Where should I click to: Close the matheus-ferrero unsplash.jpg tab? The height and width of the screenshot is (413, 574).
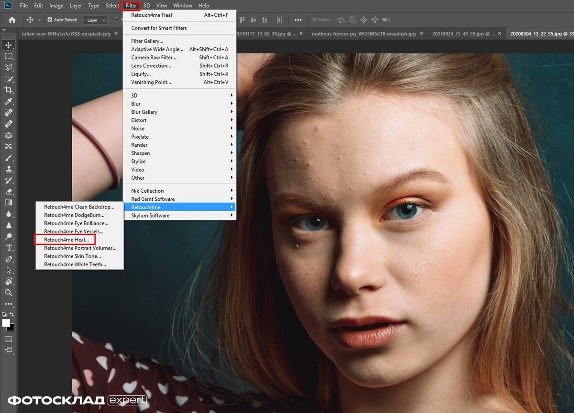422,34
